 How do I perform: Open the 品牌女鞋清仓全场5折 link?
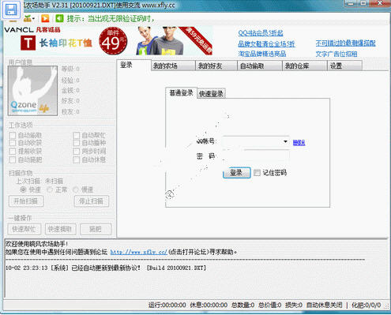266,43
